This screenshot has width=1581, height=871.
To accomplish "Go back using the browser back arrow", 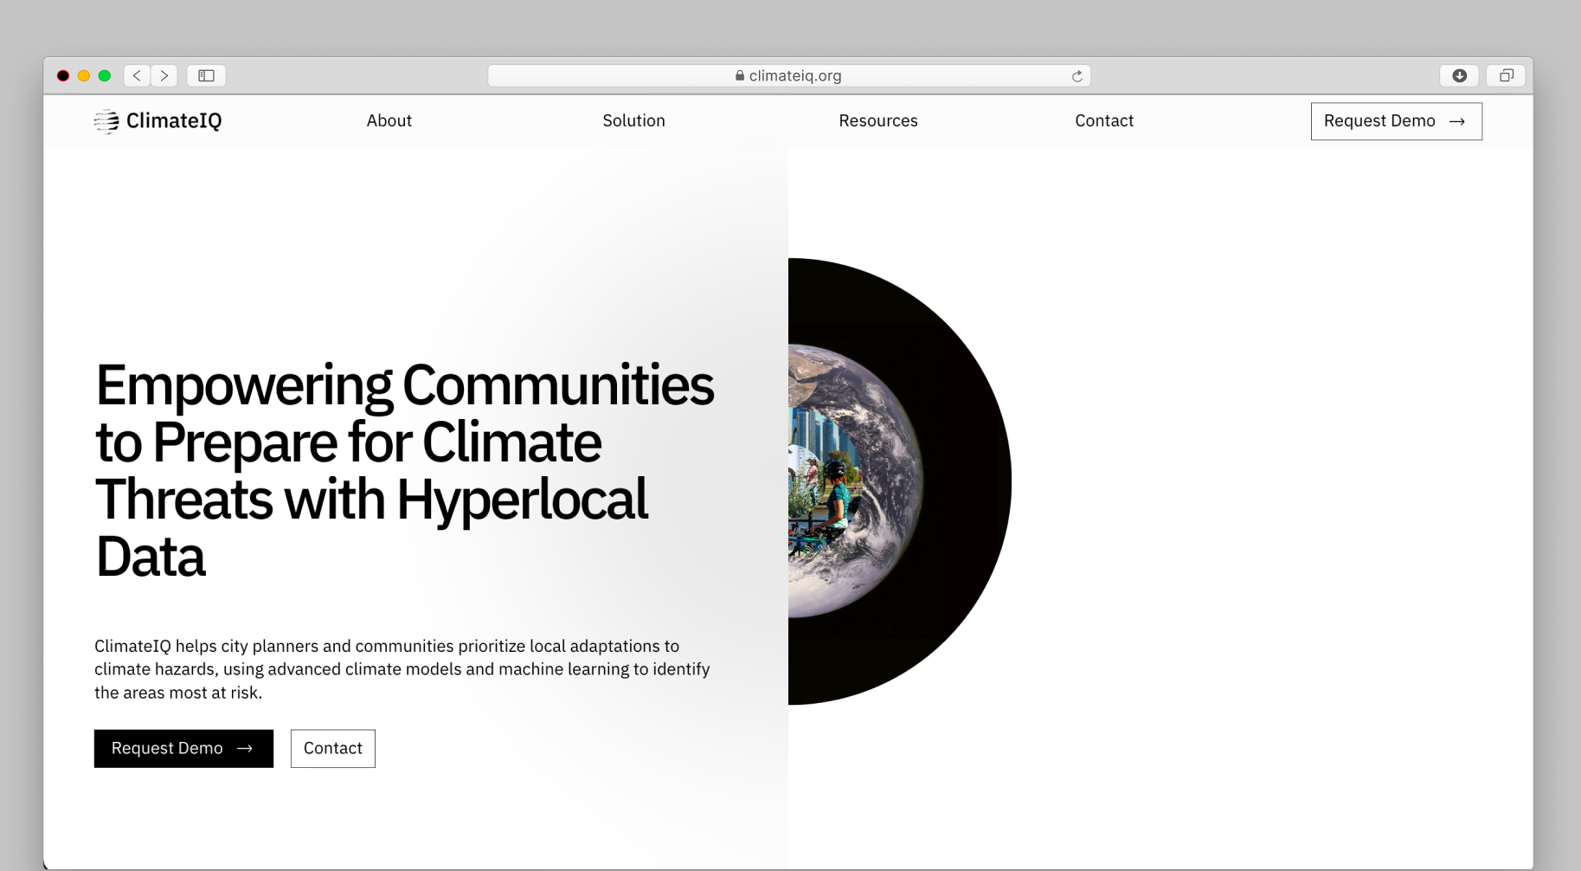I will tap(137, 76).
